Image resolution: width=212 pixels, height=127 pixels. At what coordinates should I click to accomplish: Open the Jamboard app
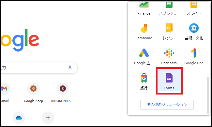144,32
